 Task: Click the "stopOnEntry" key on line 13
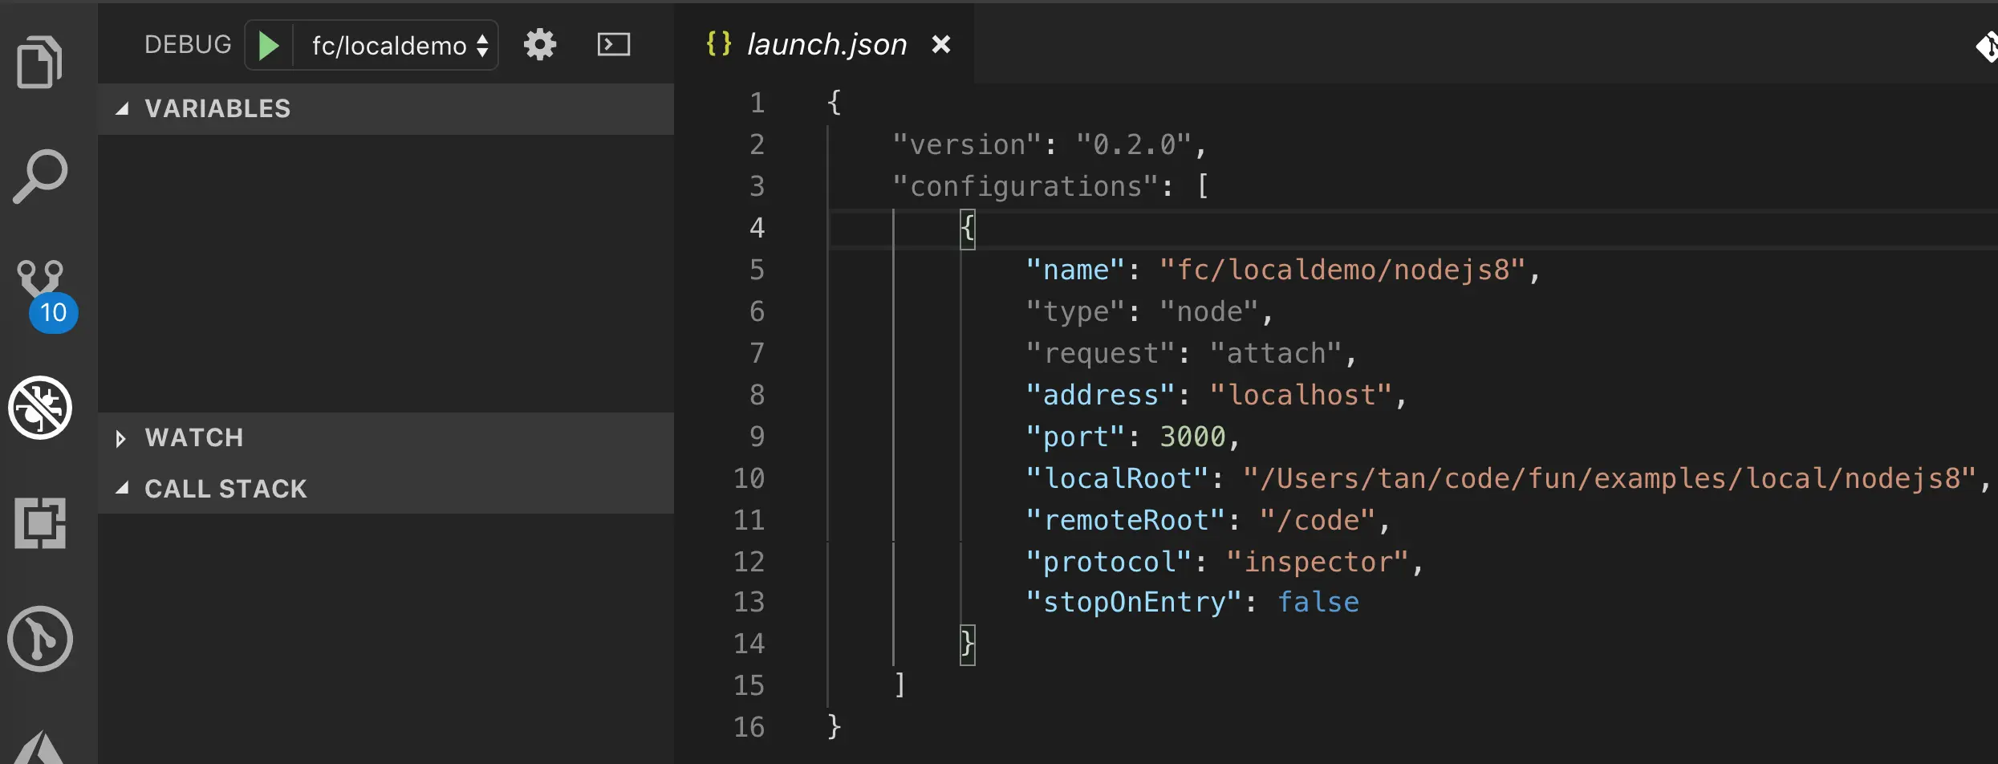click(1135, 602)
